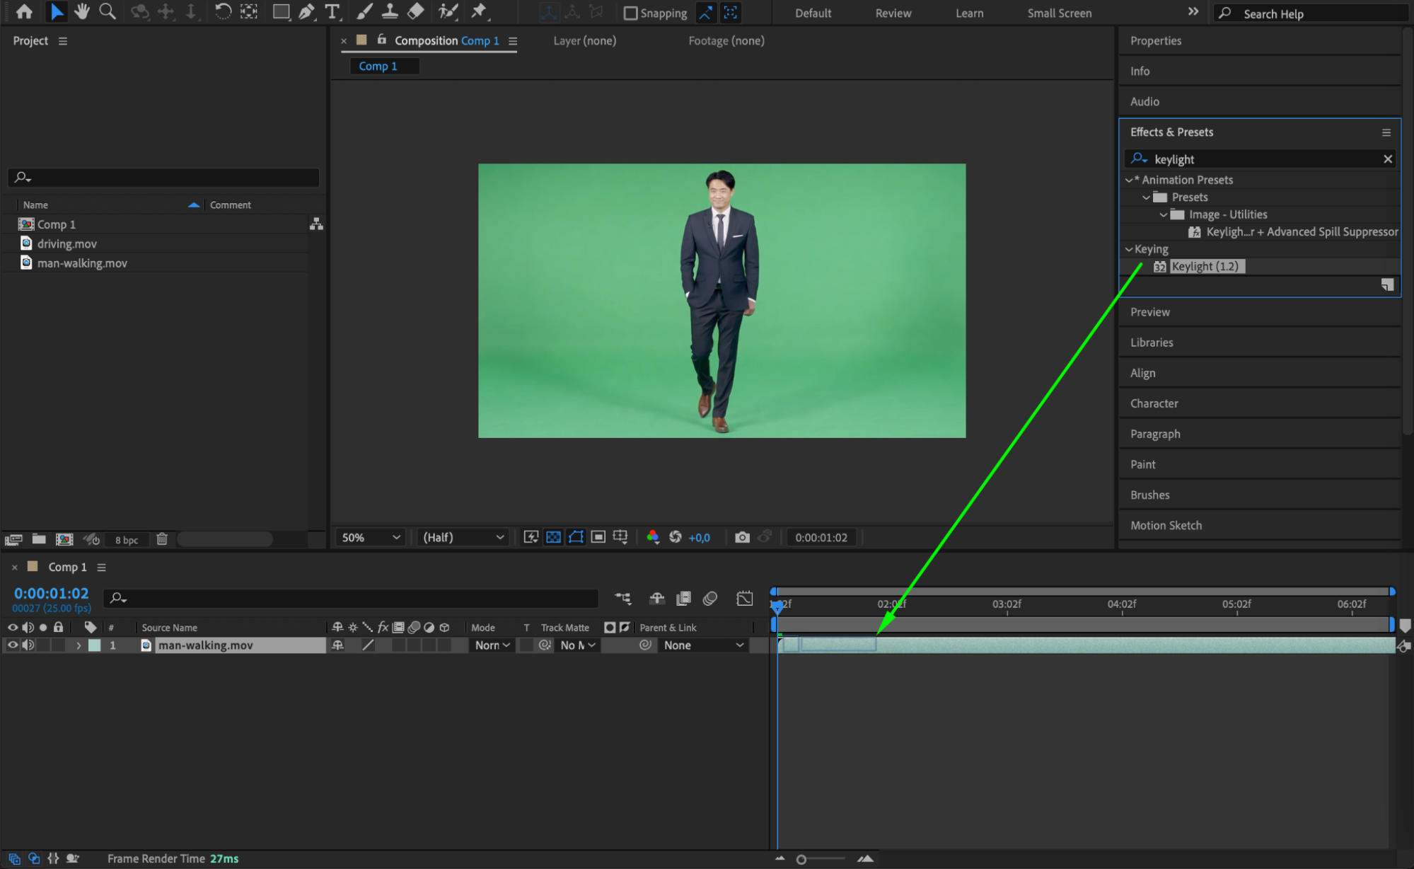The height and width of the screenshot is (869, 1414).
Task: Switch to the Review workspace
Action: pos(893,13)
